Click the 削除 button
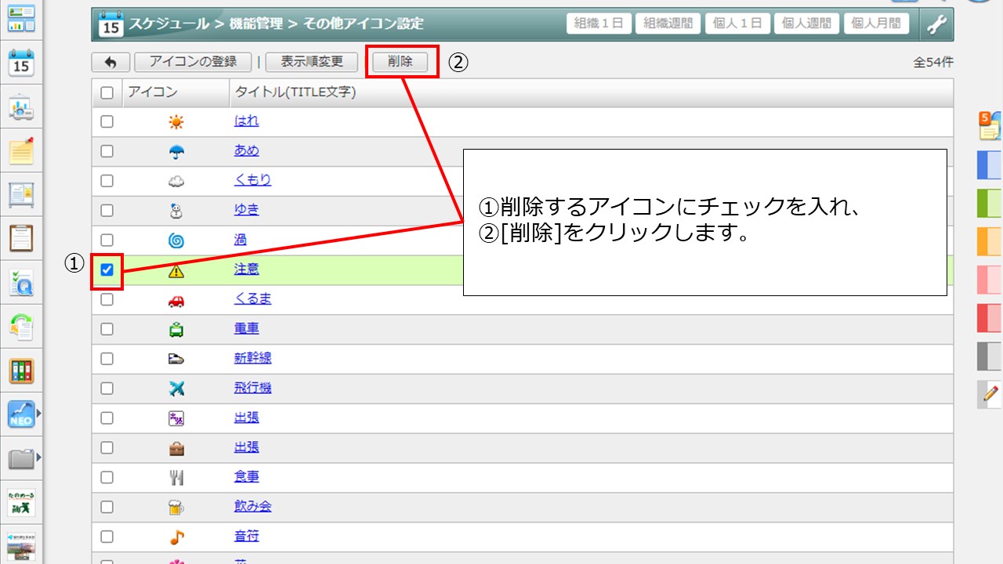This screenshot has height=564, width=1003. tap(400, 62)
